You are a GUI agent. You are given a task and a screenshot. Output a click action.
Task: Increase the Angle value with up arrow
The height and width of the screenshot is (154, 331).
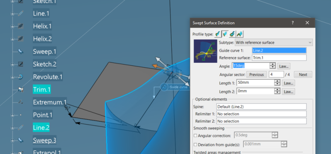[x=273, y=64]
